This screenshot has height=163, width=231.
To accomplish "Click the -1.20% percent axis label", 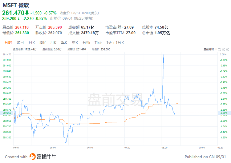I will coord(224,137).
